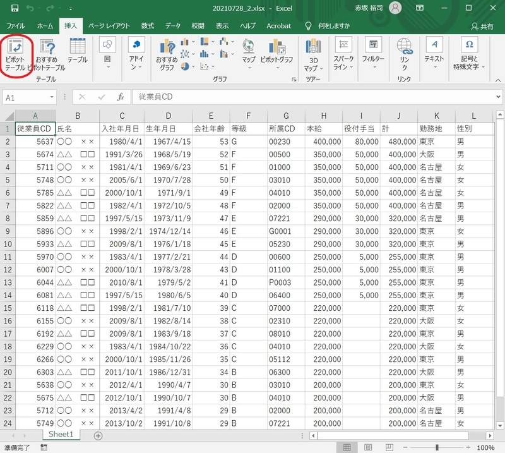This screenshot has height=453, width=505.
Task: Click the macro recording status bar icon
Action: coord(44,447)
